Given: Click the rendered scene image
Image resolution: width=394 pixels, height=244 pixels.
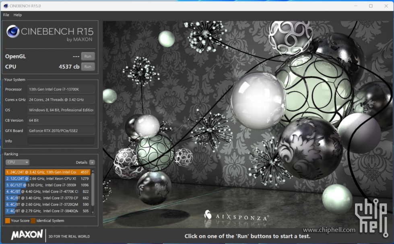Looking at the screenshot, I should pos(248,124).
